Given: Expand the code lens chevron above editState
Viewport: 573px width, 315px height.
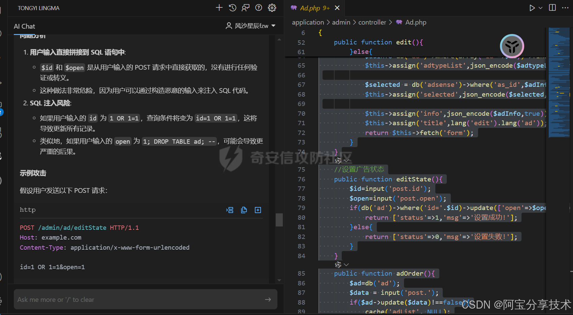Looking at the screenshot, I should [346, 161].
